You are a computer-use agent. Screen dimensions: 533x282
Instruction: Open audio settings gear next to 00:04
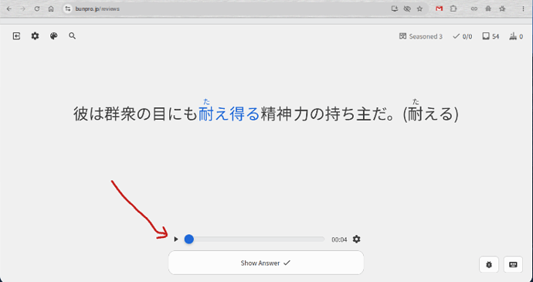click(356, 240)
